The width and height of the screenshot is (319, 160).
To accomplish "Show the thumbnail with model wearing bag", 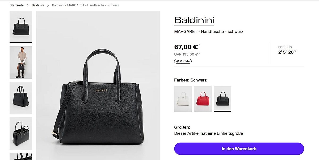I will tap(21, 63).
